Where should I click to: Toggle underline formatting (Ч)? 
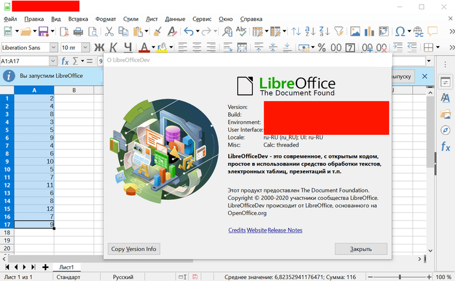click(128, 47)
